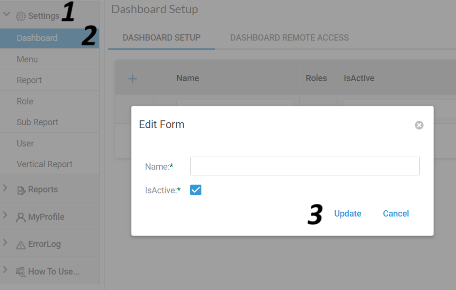The height and width of the screenshot is (290, 456).
Task: Select the Dashboard Setup tab
Action: pyautogui.click(x=161, y=38)
